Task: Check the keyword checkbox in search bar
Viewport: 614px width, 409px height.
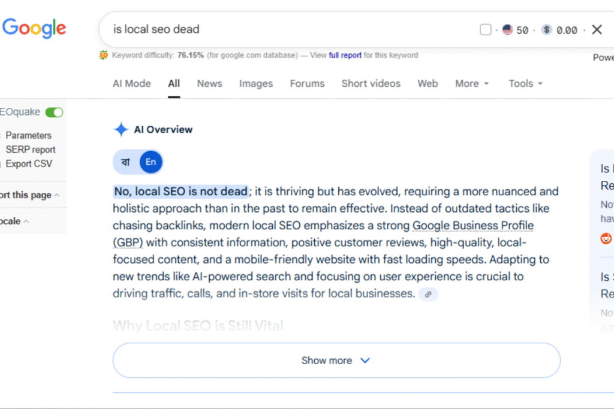Action: click(x=486, y=30)
